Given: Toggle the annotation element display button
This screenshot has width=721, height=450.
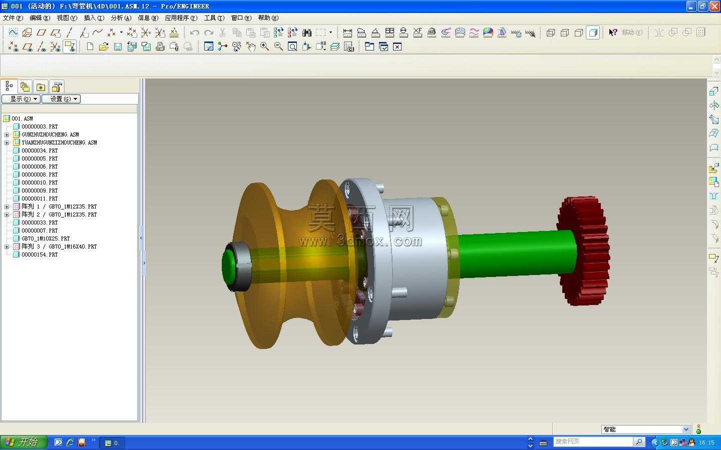Looking at the screenshot, I should (x=70, y=46).
